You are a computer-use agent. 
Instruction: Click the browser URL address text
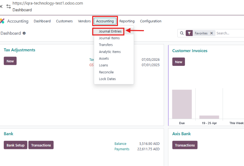coord(48,3)
